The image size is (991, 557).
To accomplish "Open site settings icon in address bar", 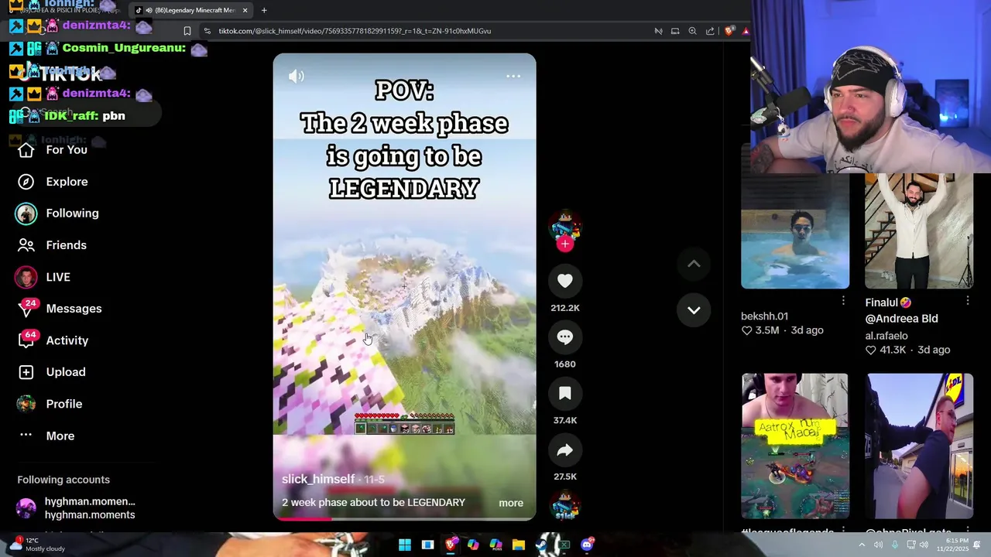I will click(x=207, y=31).
